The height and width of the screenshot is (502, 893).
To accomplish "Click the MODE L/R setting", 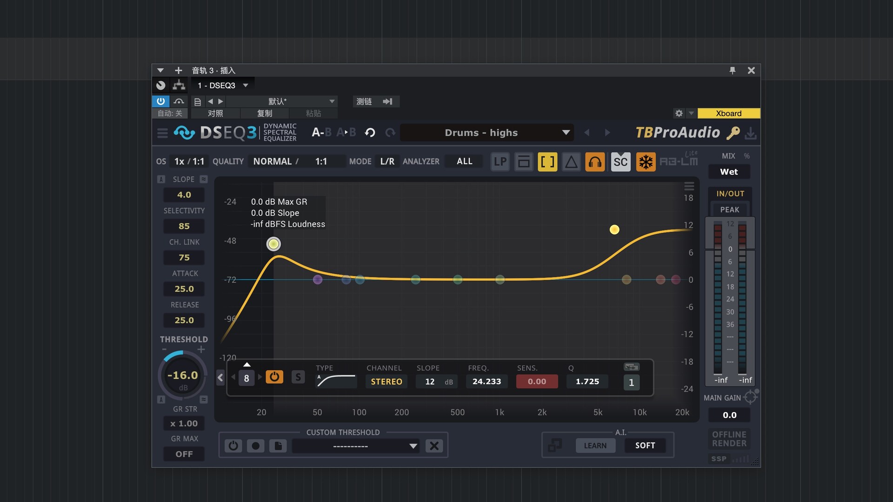I will tap(387, 161).
